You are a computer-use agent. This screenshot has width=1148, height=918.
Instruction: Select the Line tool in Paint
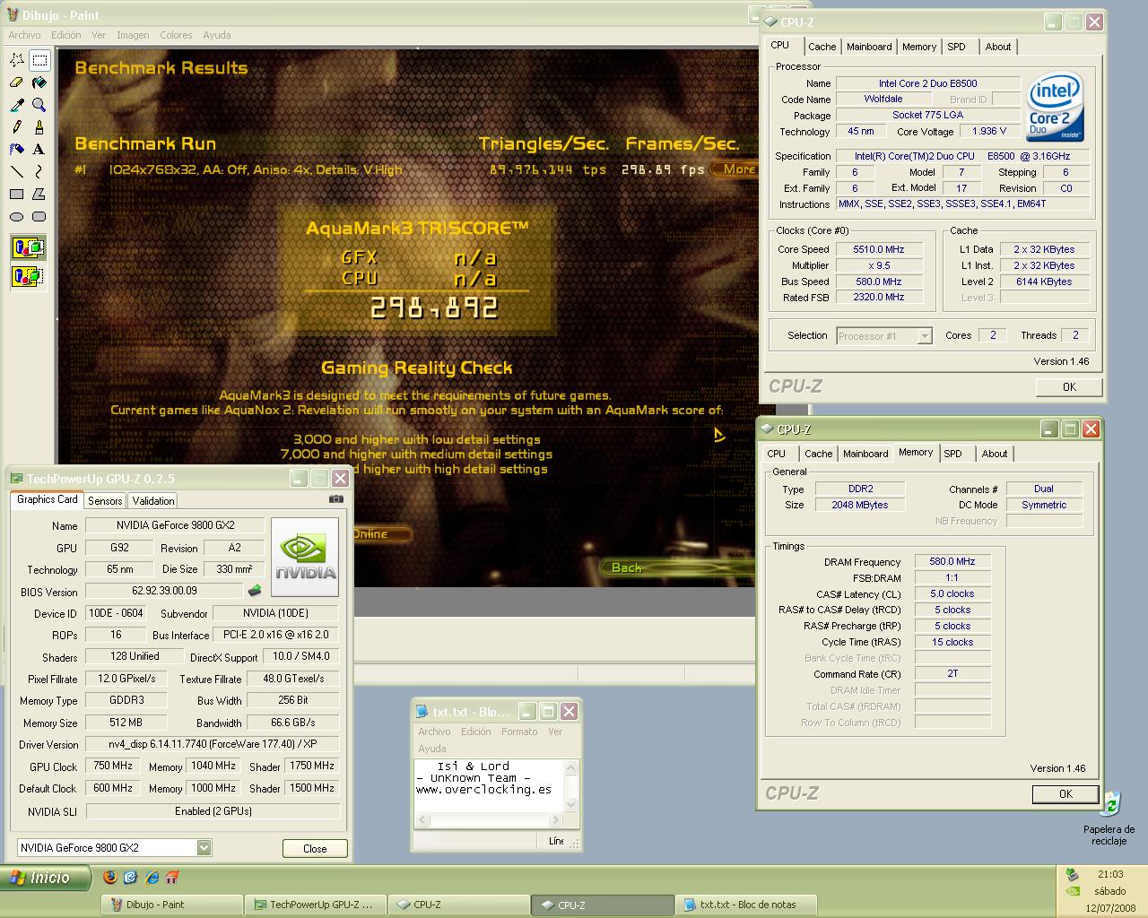[17, 171]
